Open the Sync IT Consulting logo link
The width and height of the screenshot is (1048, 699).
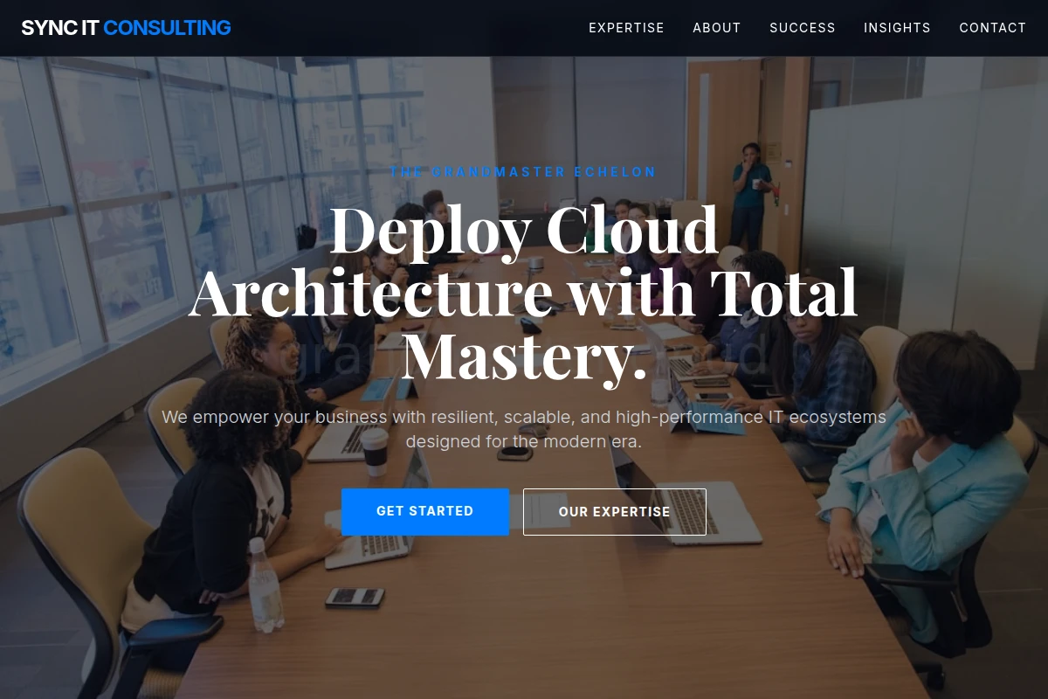point(126,28)
